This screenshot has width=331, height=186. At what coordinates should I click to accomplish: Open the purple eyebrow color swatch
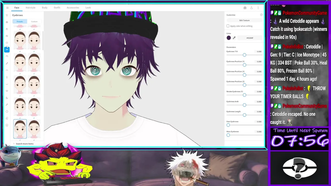229,38
